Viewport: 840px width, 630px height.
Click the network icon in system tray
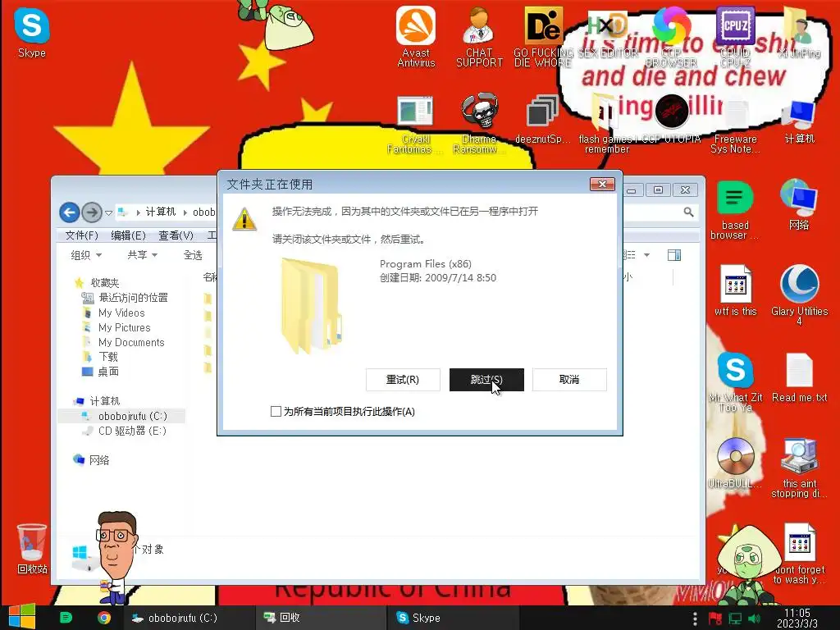point(735,619)
